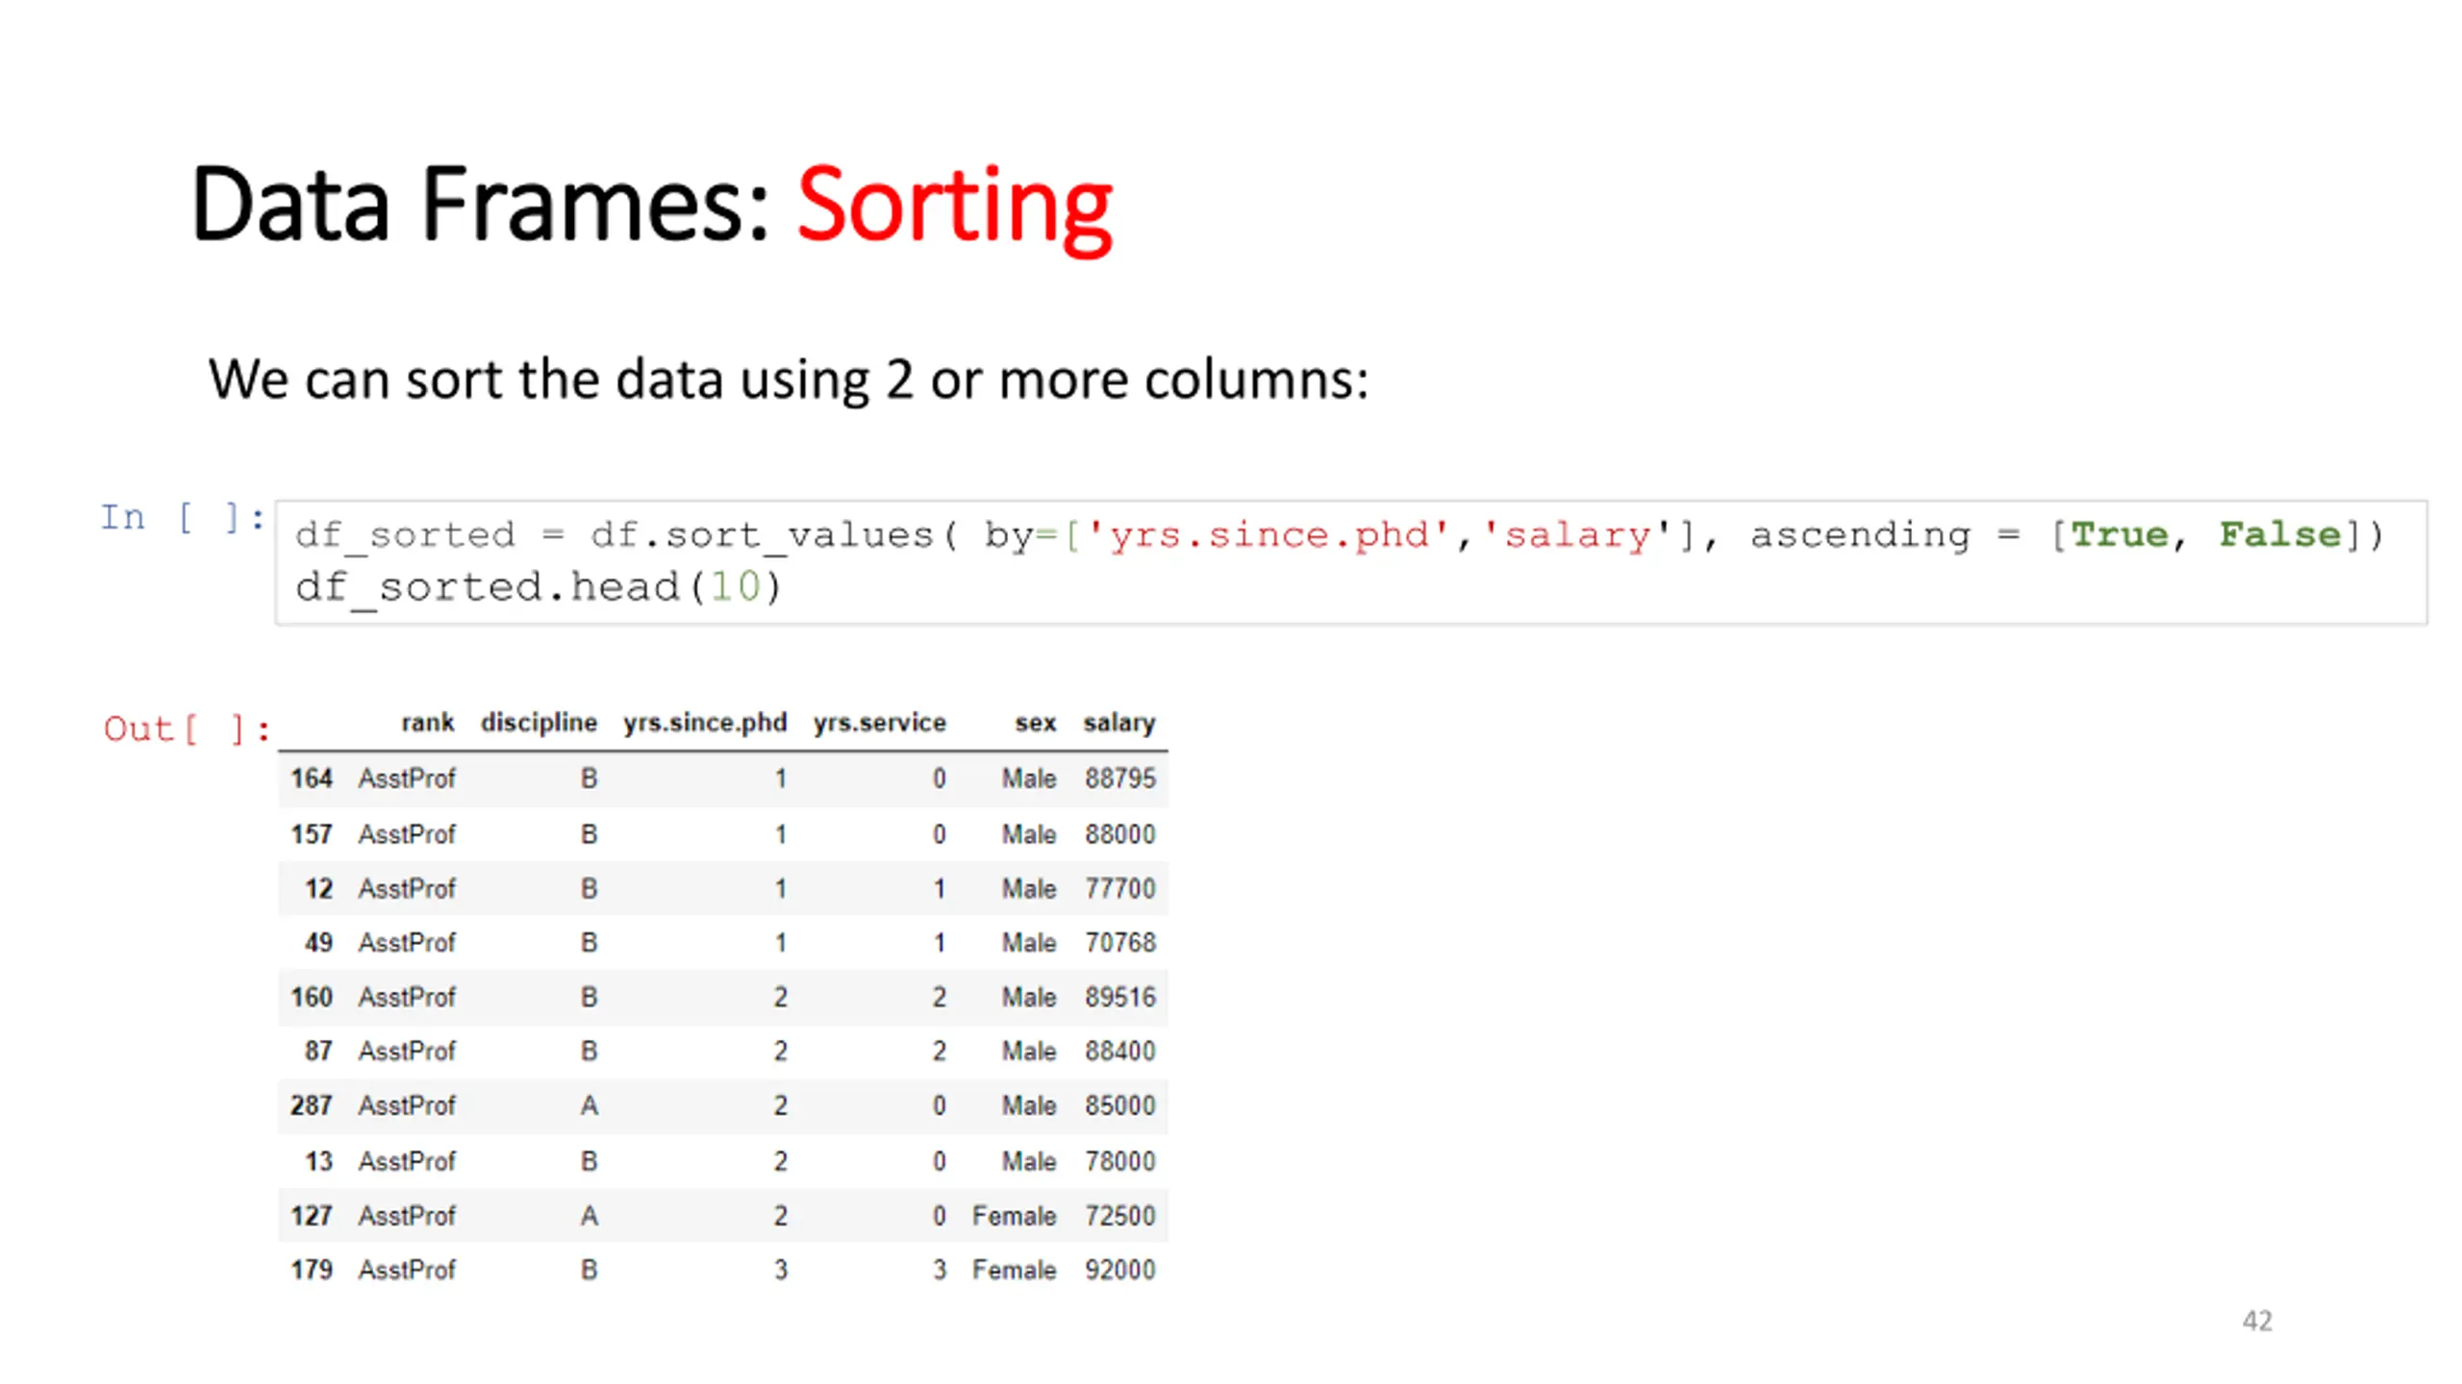
Task: Click the 'yrs.since.phd' string in code
Action: pos(1269,534)
